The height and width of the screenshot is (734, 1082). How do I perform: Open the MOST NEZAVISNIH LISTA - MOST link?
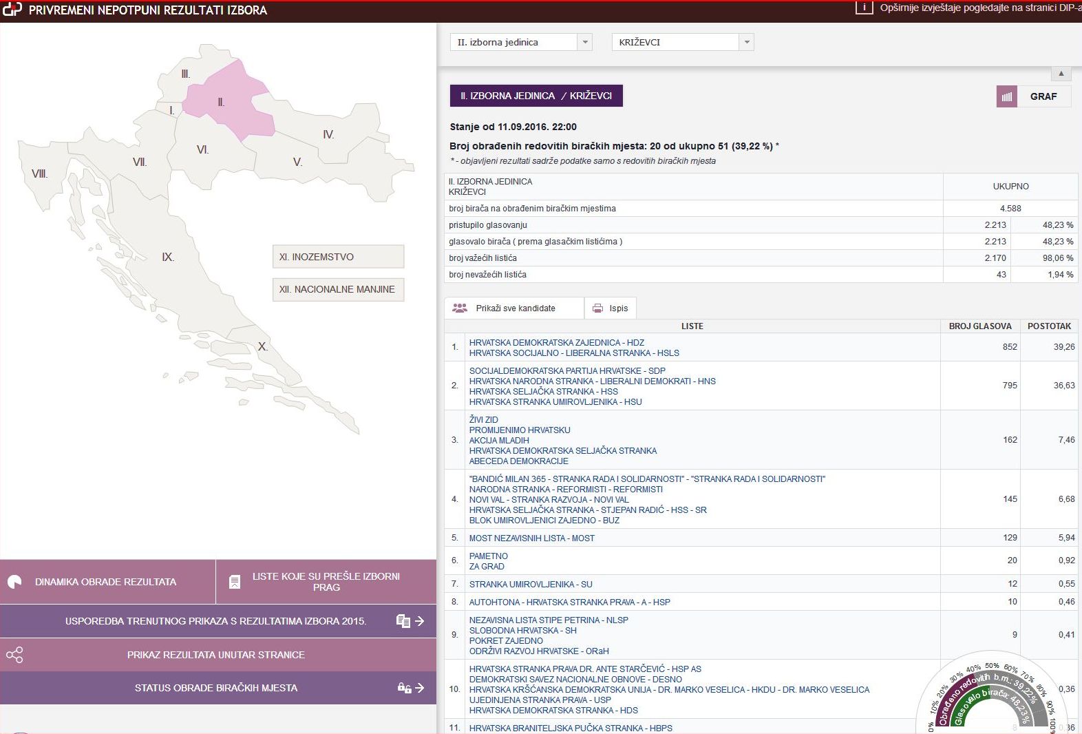click(531, 538)
